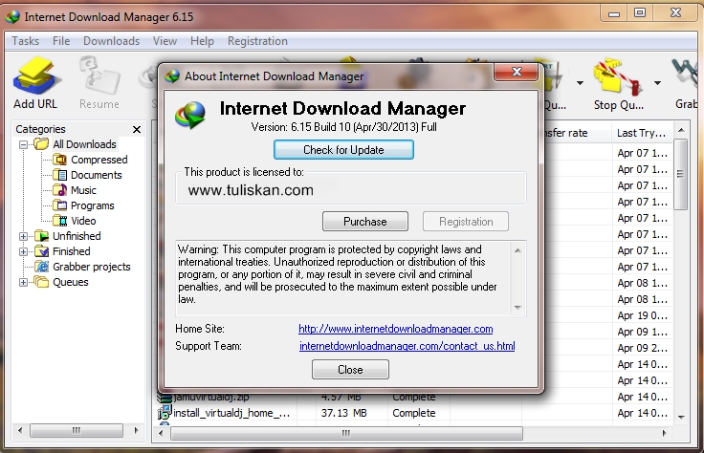This screenshot has height=453, width=704.
Task: Open the Registration menu
Action: click(x=257, y=41)
